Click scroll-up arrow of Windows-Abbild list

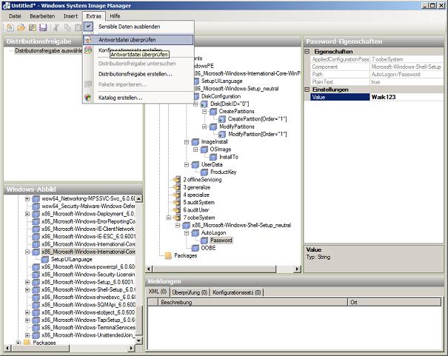(x=138, y=198)
